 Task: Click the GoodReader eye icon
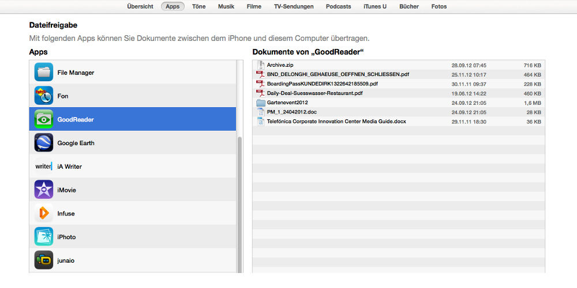(x=44, y=119)
